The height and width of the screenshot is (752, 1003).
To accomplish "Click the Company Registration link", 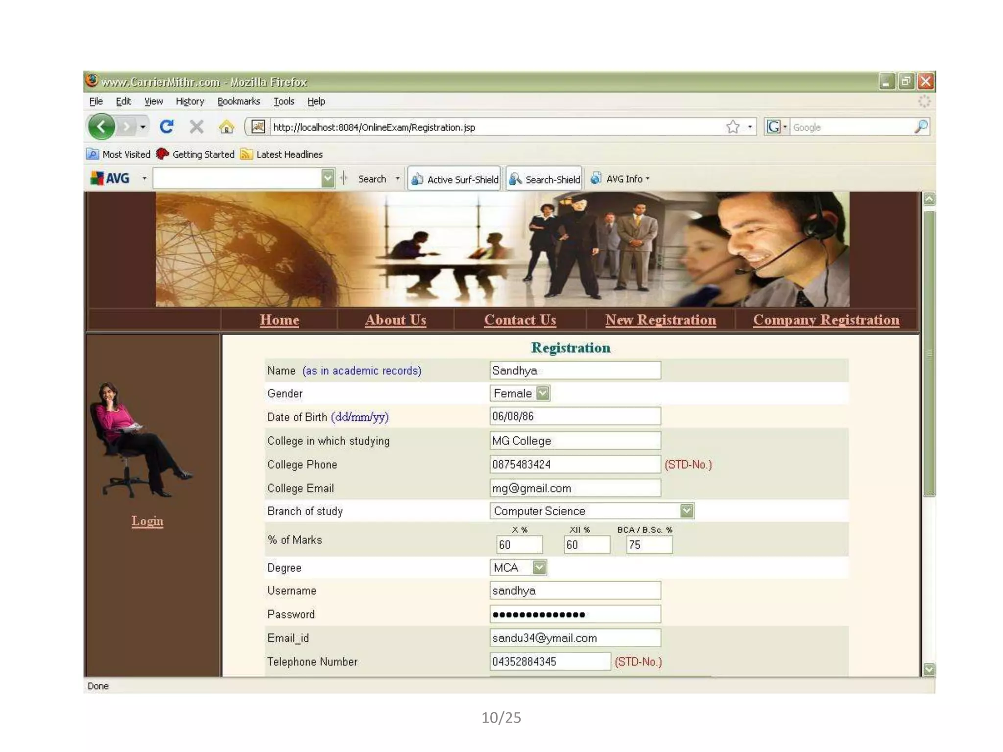I will tap(826, 320).
